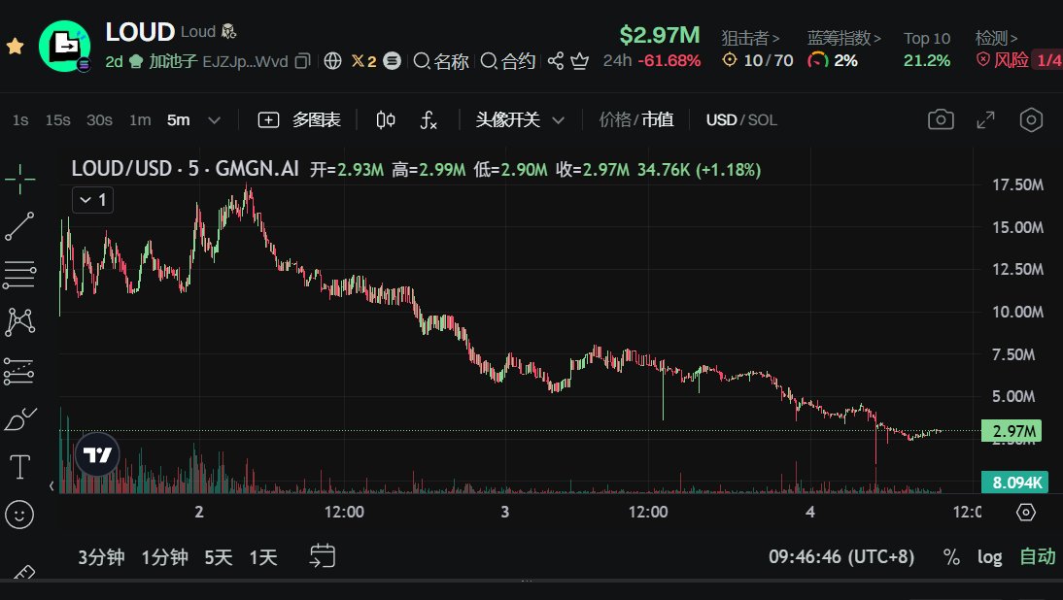Select the 1s timeframe
The image size is (1063, 600).
coord(20,119)
